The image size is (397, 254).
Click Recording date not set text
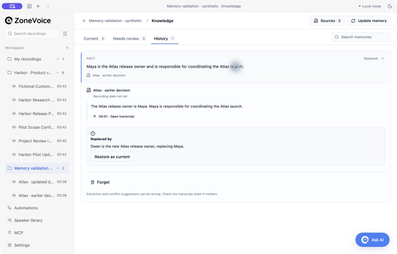click(110, 96)
